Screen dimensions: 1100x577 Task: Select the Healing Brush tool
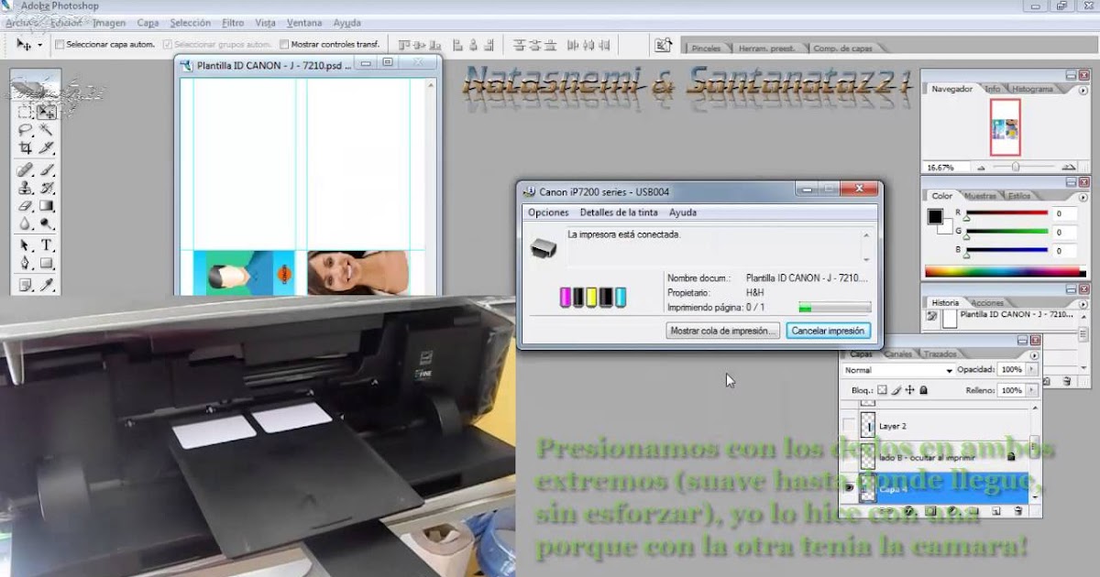coord(26,170)
